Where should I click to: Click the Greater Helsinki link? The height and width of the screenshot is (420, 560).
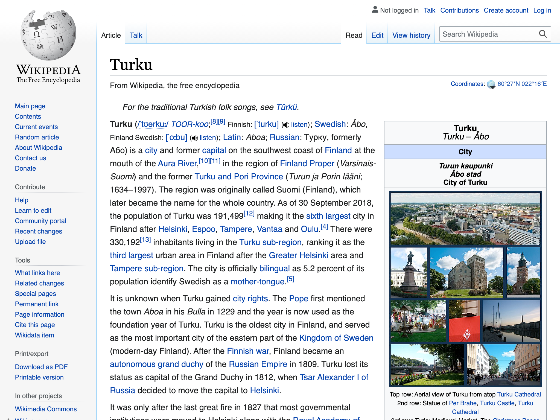coord(299,255)
